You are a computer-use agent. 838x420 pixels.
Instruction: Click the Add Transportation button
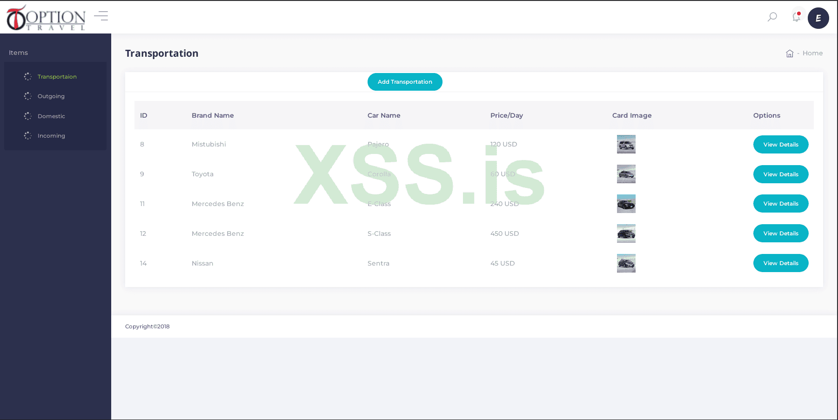[x=405, y=82]
